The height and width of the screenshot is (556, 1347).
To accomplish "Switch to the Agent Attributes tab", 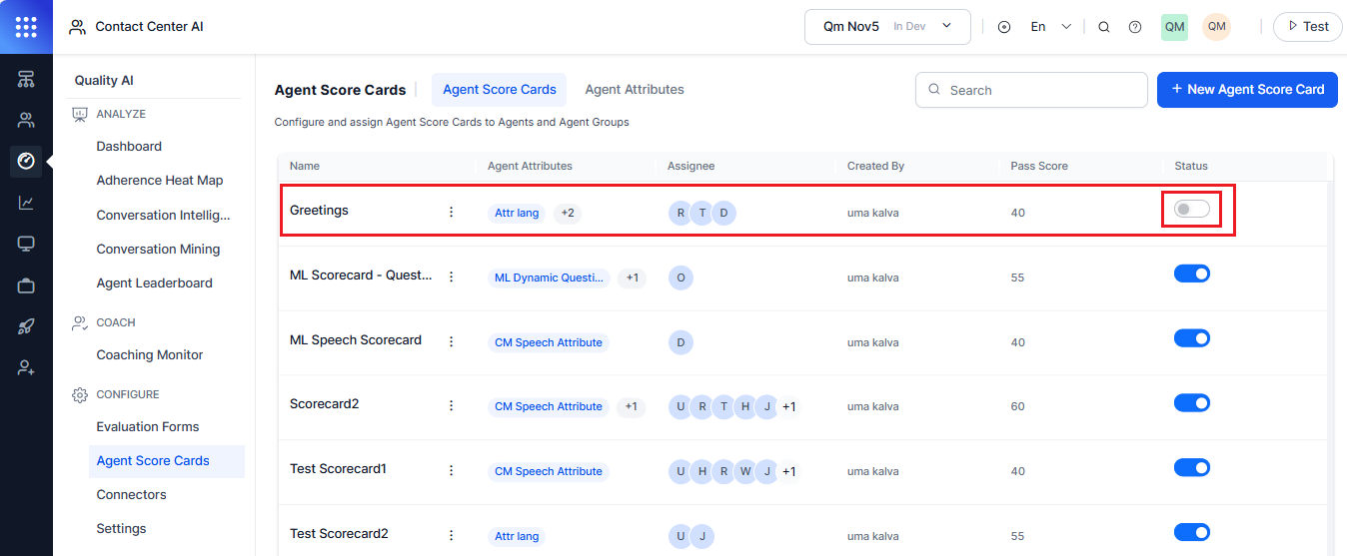I will click(635, 90).
